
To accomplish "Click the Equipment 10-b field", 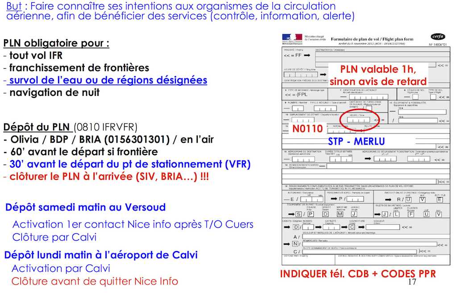I will 418,120.
